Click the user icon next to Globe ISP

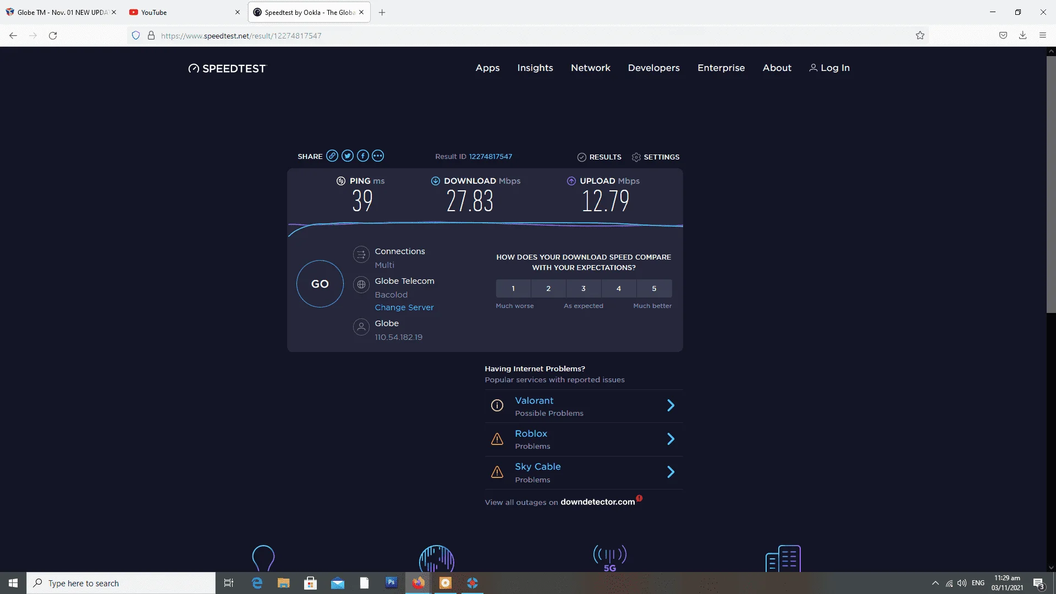click(361, 327)
